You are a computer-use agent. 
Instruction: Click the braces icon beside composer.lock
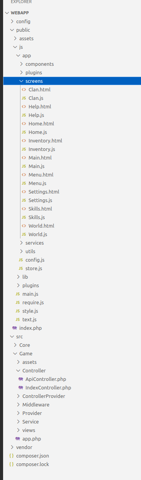[x=12, y=464]
